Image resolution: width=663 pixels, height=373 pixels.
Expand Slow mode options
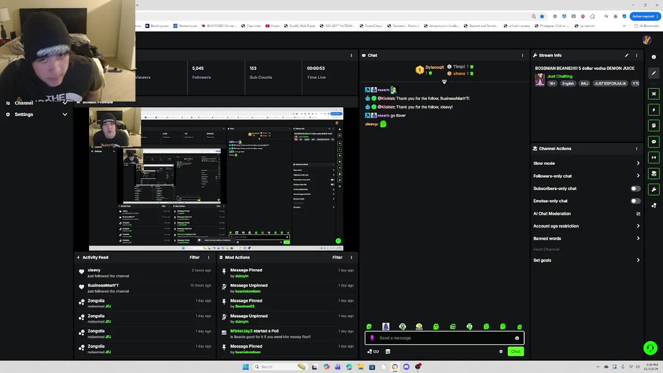click(x=587, y=163)
